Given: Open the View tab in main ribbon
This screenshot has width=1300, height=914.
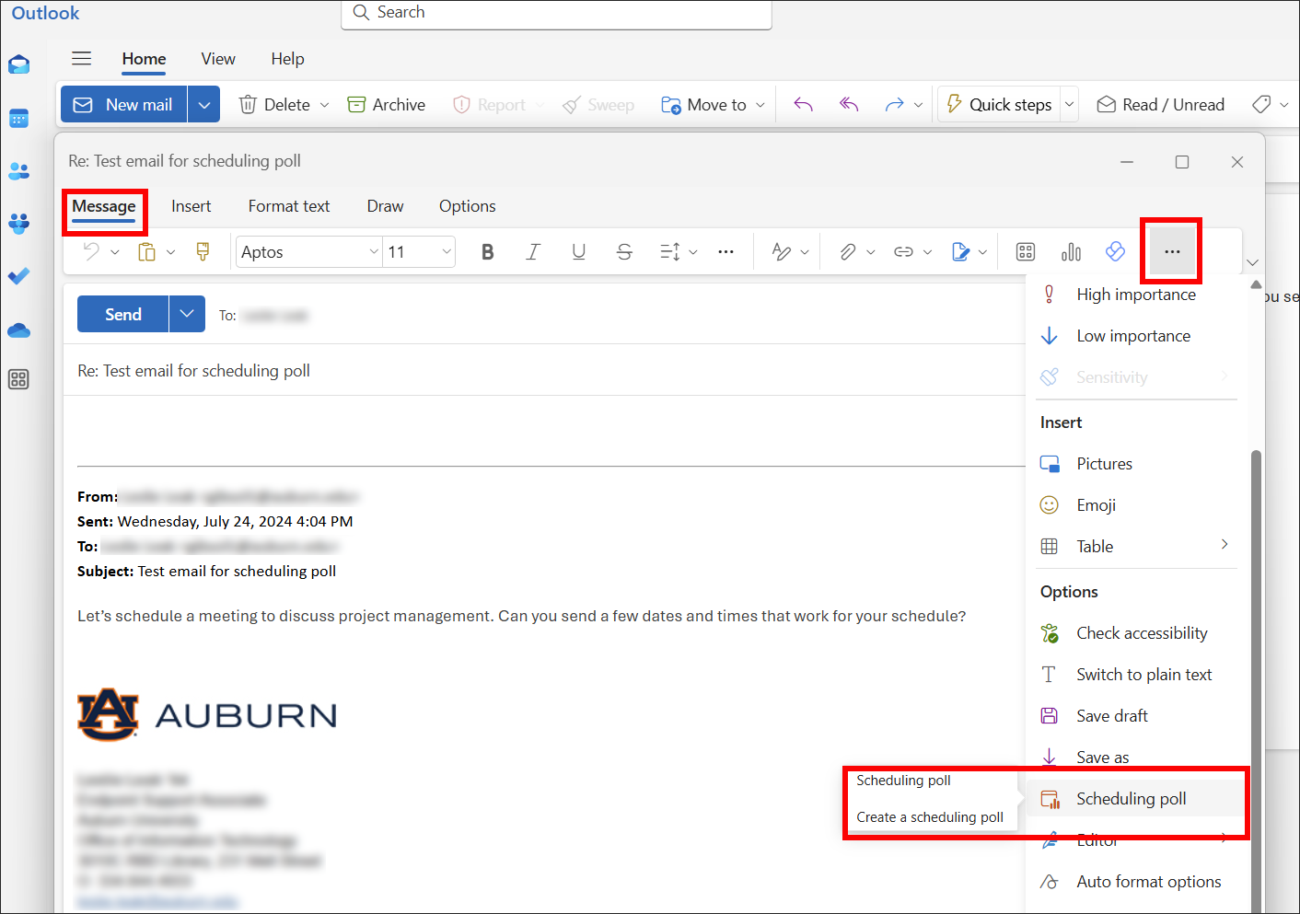Looking at the screenshot, I should [218, 59].
